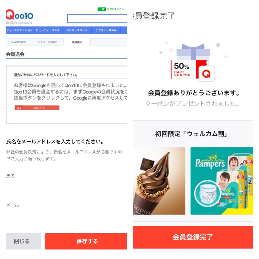Click the Googleログイン button
The height and width of the screenshot is (259, 259).
37,108
